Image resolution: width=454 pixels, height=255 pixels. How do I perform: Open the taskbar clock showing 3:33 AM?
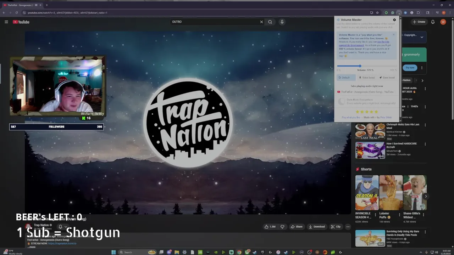pos(446,252)
